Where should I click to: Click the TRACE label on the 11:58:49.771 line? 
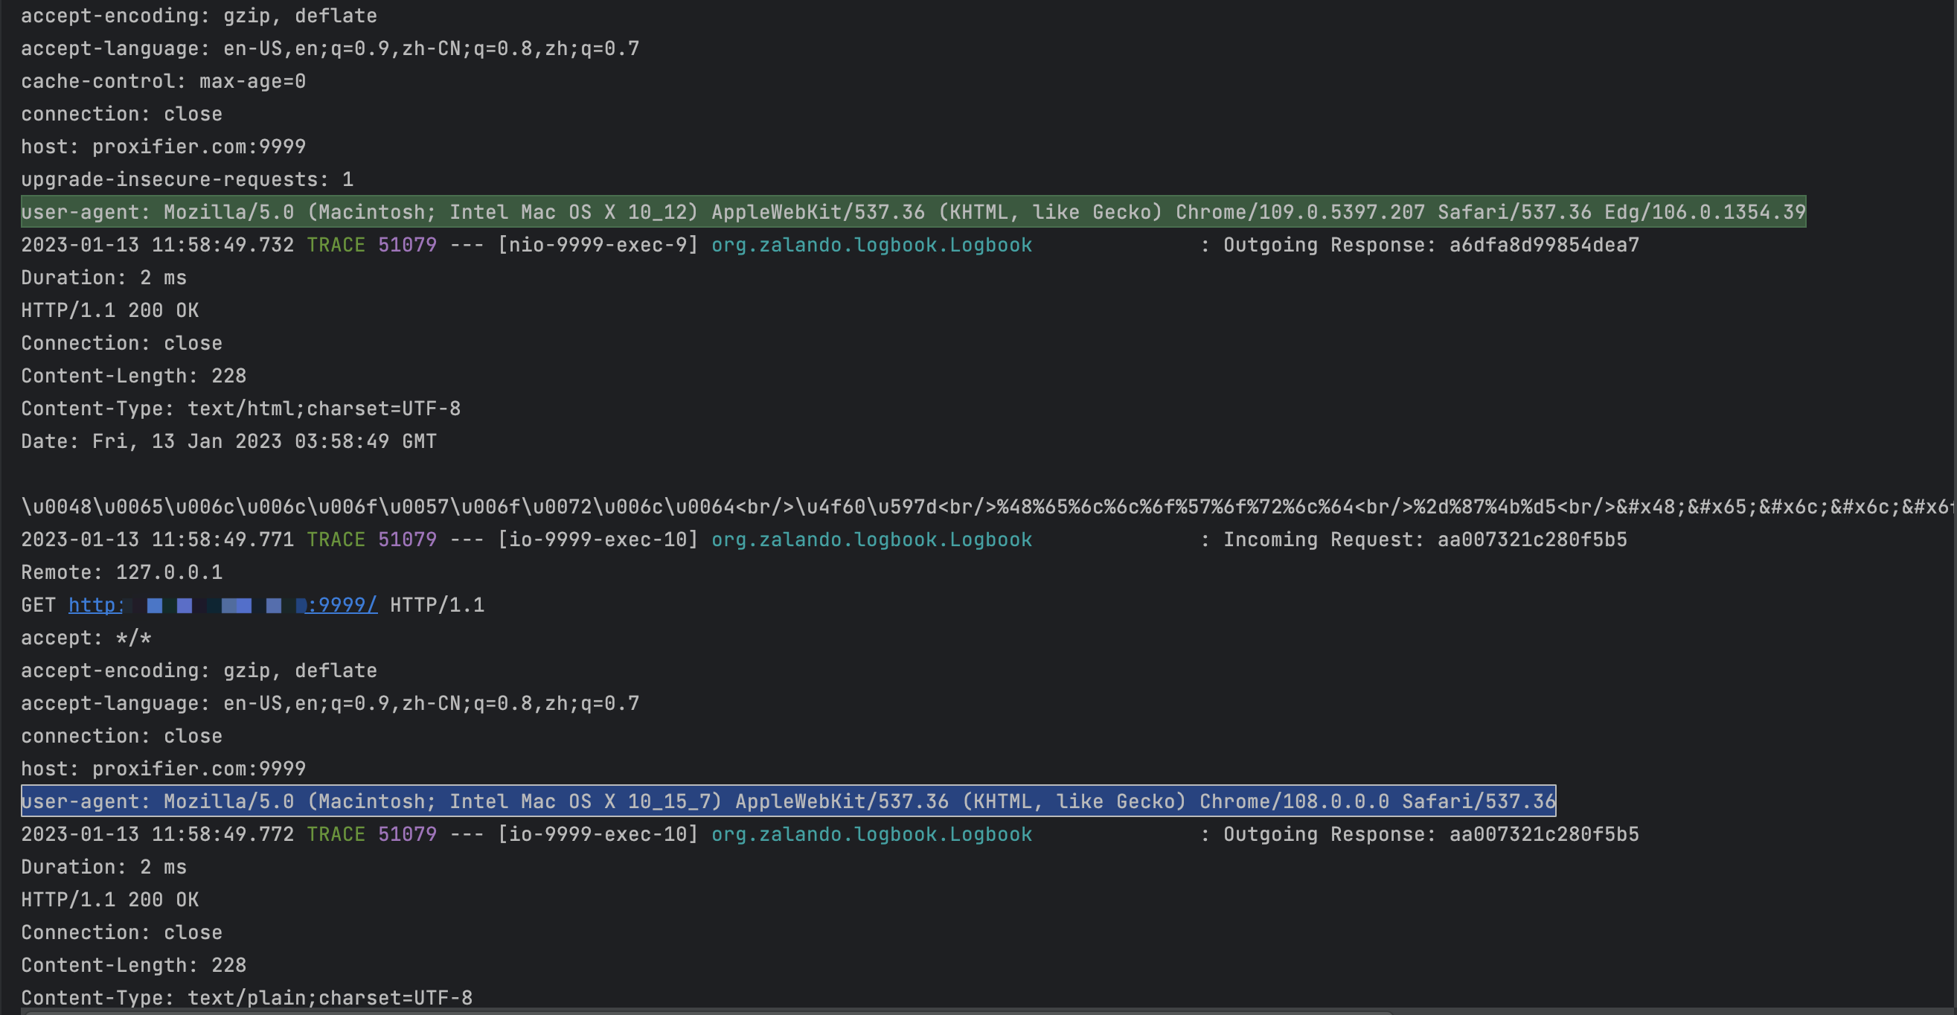coord(335,539)
